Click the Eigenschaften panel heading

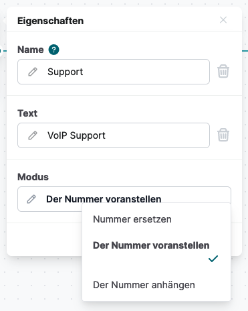51,21
